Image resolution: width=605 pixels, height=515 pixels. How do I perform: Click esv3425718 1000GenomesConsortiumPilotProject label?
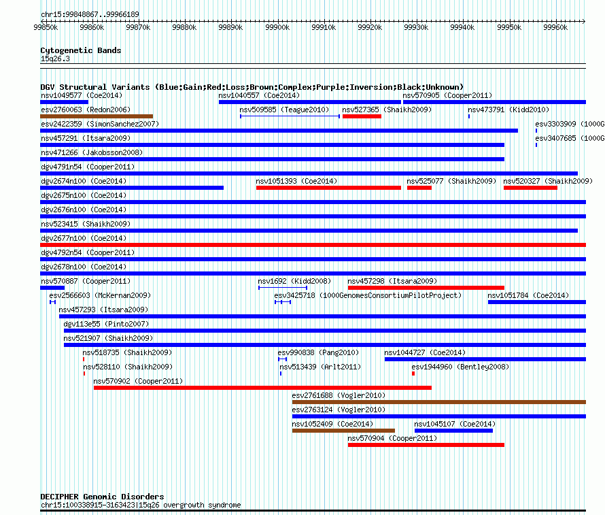[x=368, y=295]
